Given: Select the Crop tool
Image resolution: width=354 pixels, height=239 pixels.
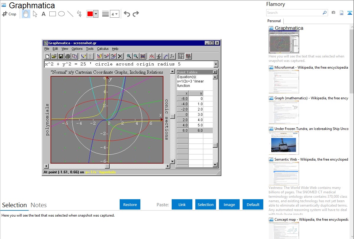Looking at the screenshot, I should coord(9,14).
